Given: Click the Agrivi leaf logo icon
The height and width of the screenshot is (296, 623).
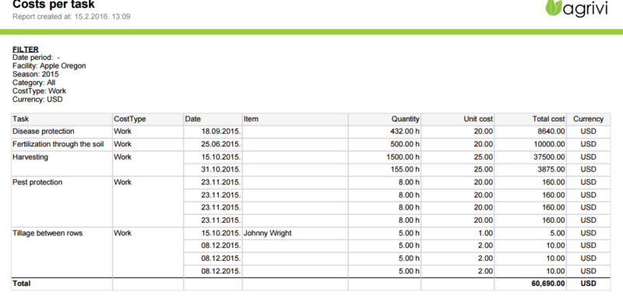Looking at the screenshot, I should [553, 8].
